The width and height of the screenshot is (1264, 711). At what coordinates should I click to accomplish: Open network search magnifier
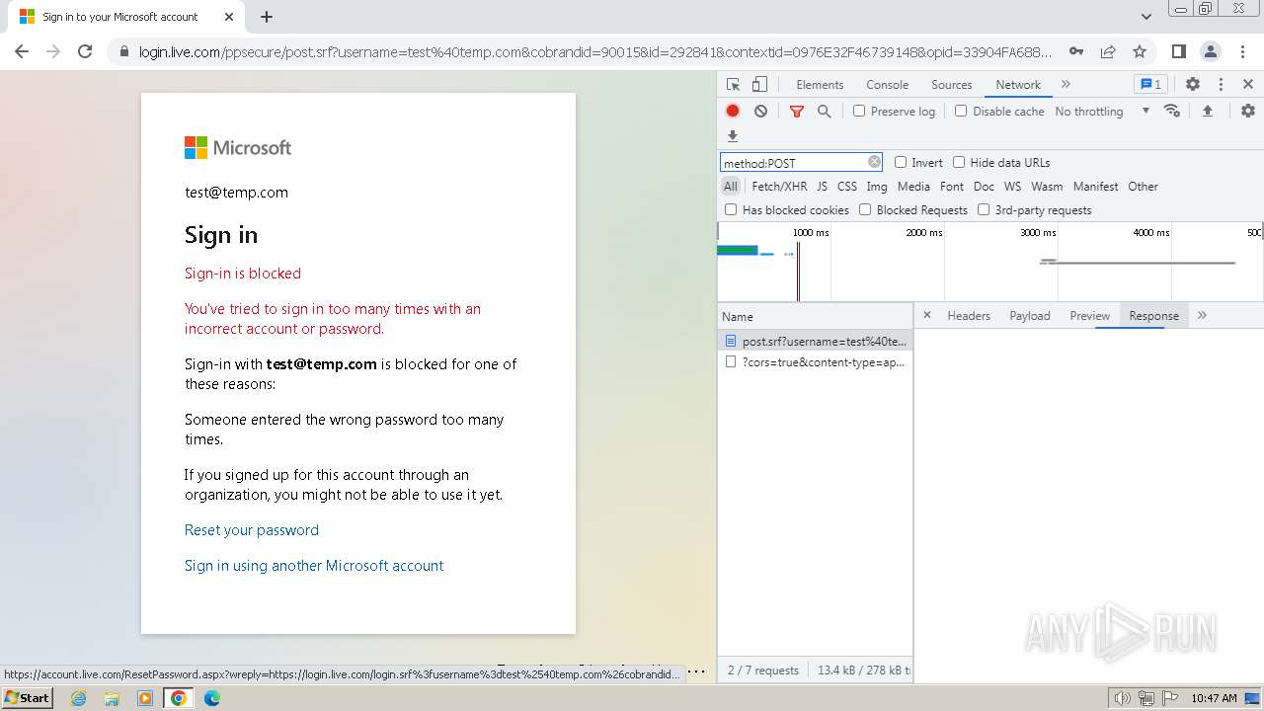click(x=825, y=112)
